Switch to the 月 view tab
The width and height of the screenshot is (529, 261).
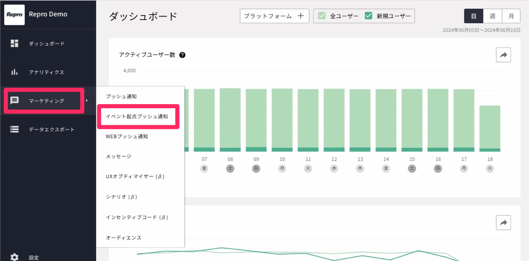coord(511,16)
